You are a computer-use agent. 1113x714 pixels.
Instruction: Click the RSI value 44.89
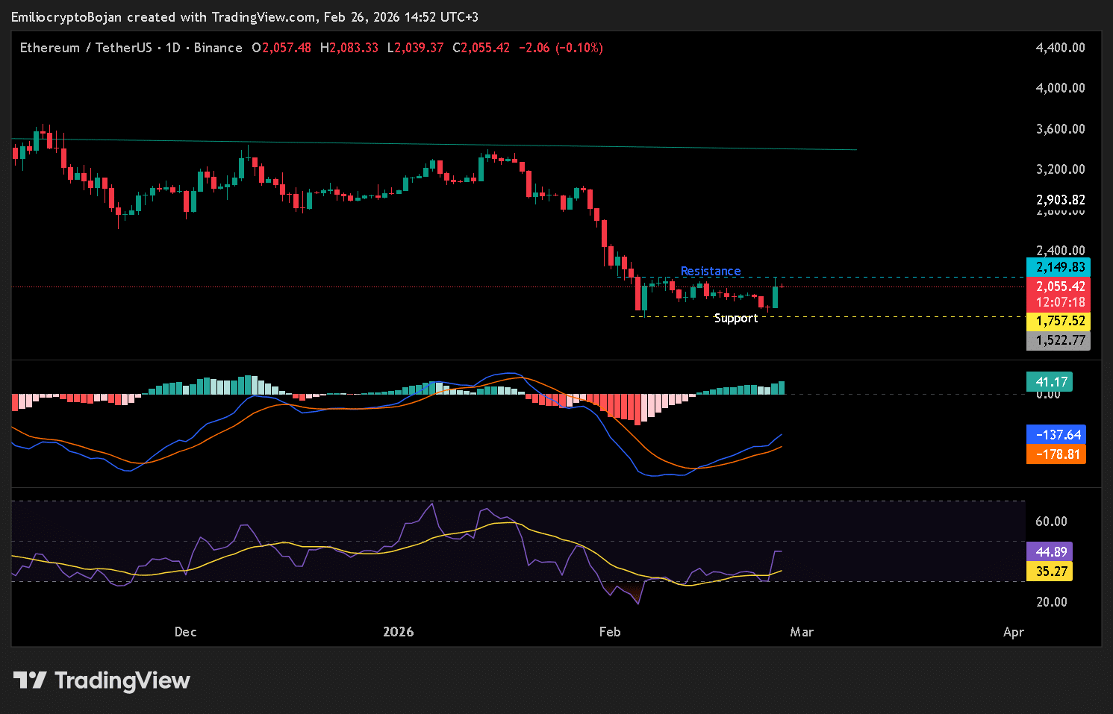pos(1050,551)
